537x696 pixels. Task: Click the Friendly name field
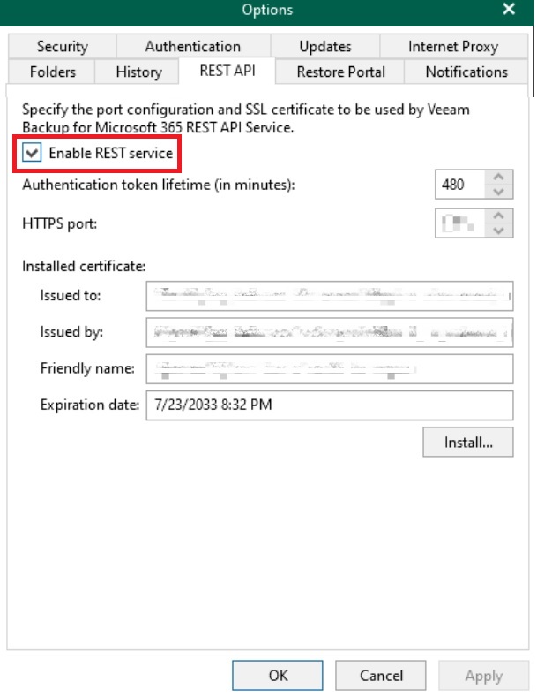coord(330,368)
